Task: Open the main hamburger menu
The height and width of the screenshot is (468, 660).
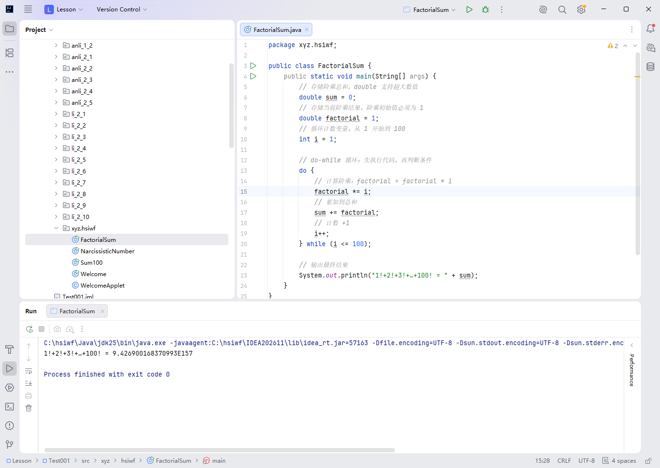Action: (28, 9)
